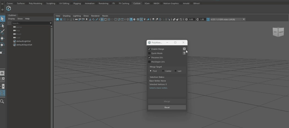Screen dimensions: 289x128
Task: Select defaultLightSet in the Outliner
Action: (x=23, y=41)
